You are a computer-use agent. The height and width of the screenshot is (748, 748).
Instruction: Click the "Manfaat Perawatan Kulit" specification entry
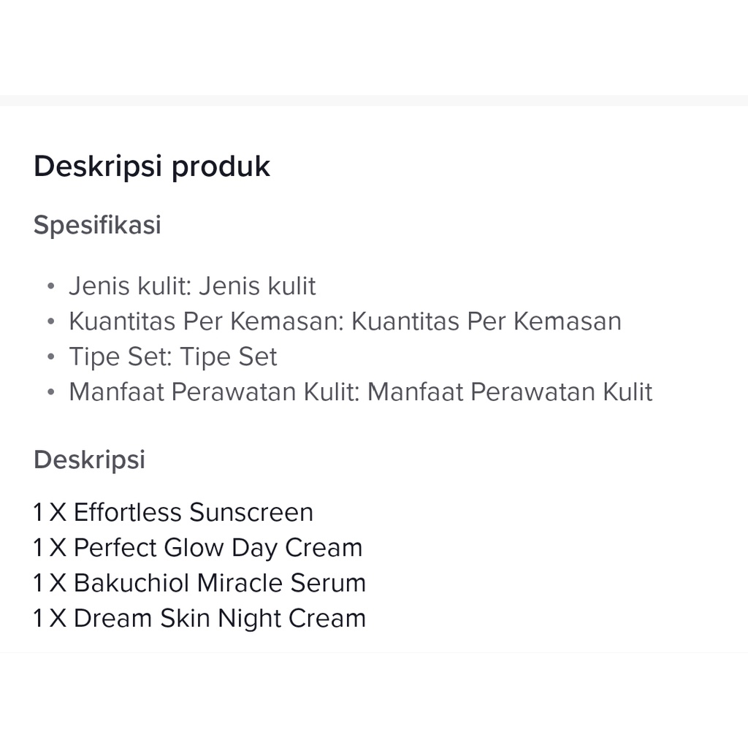point(360,392)
